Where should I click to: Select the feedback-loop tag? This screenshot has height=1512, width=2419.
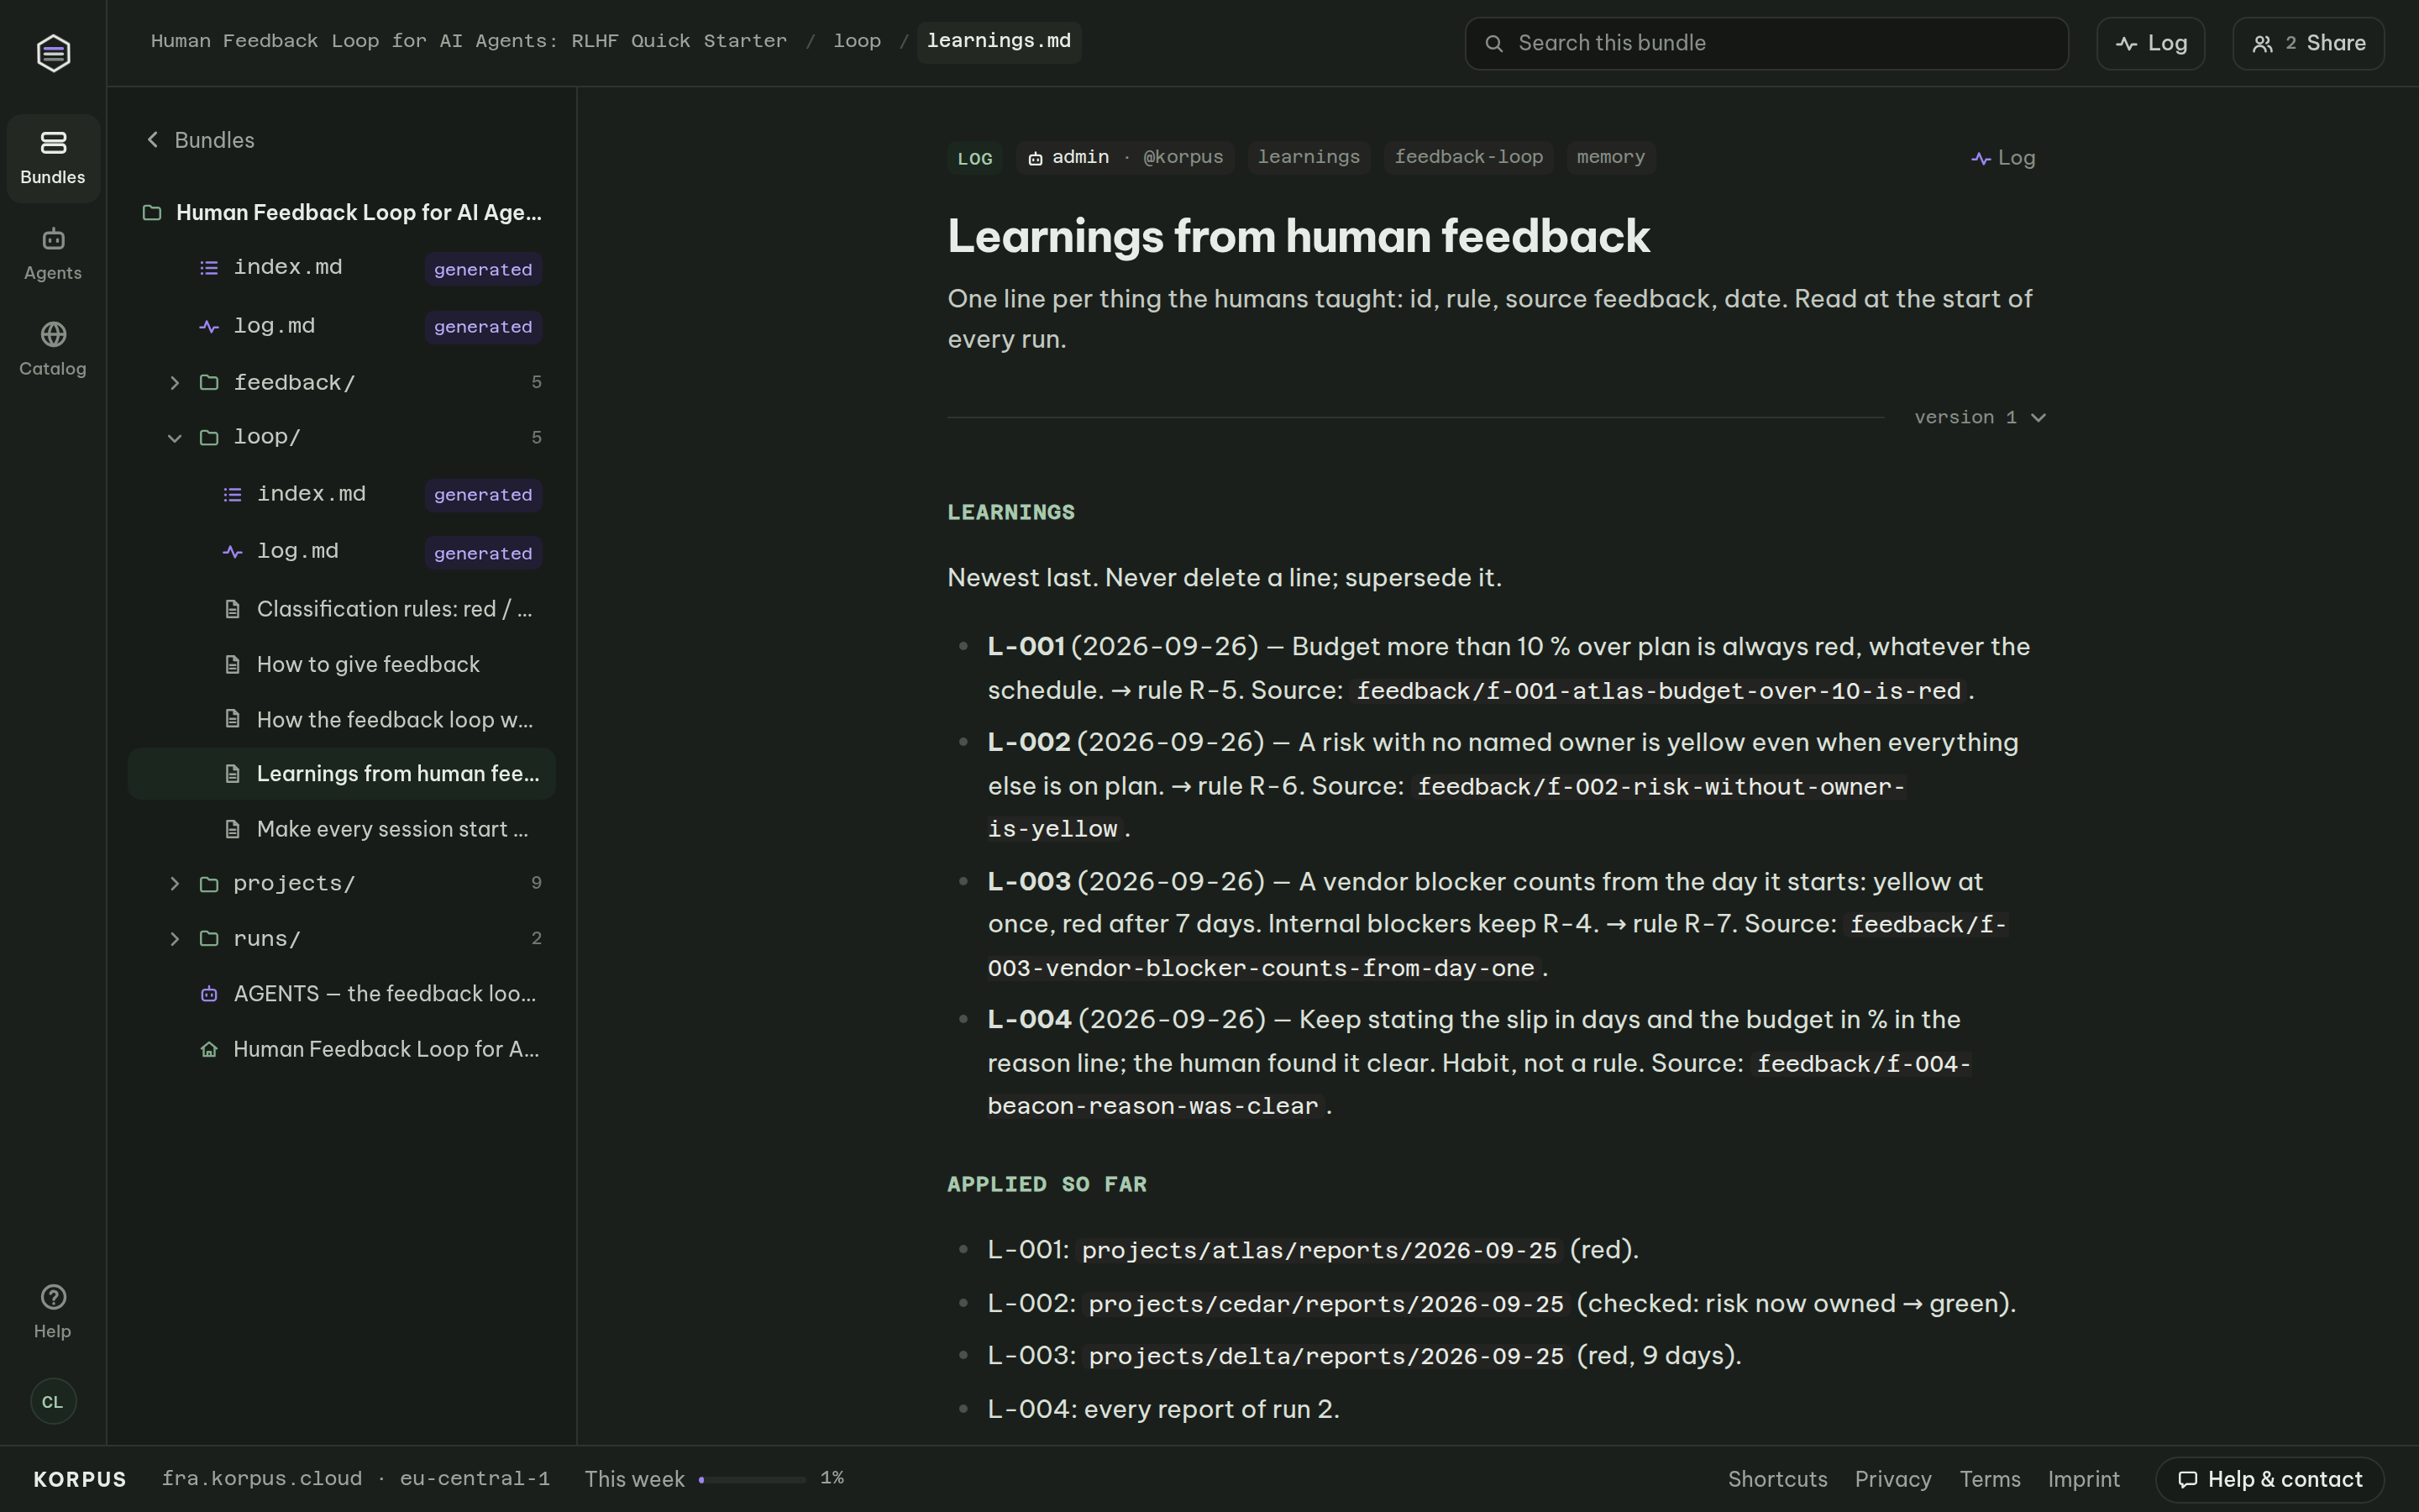click(x=1468, y=157)
